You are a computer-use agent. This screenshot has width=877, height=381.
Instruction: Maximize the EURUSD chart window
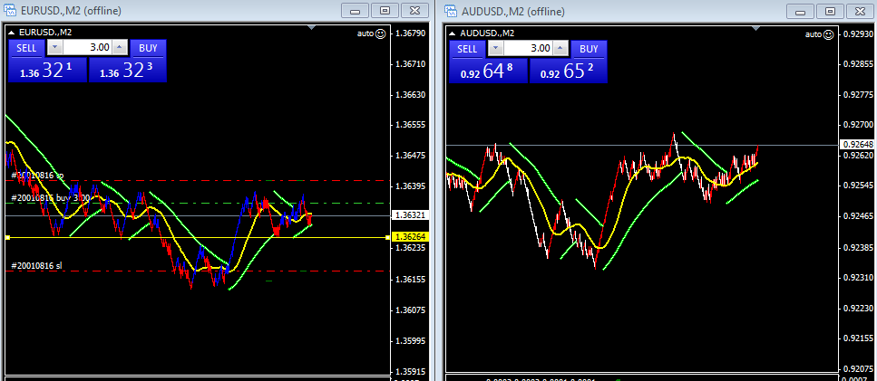click(385, 11)
